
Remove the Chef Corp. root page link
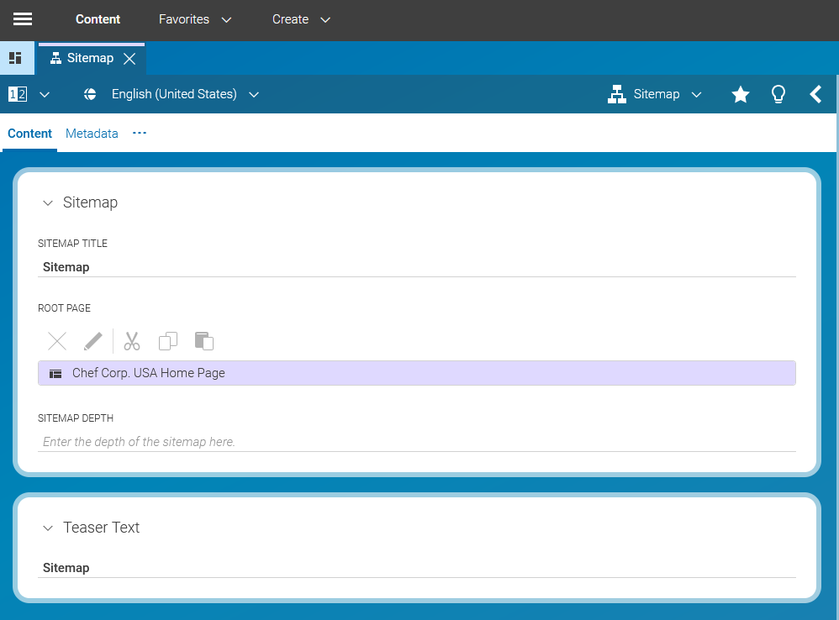(56, 340)
